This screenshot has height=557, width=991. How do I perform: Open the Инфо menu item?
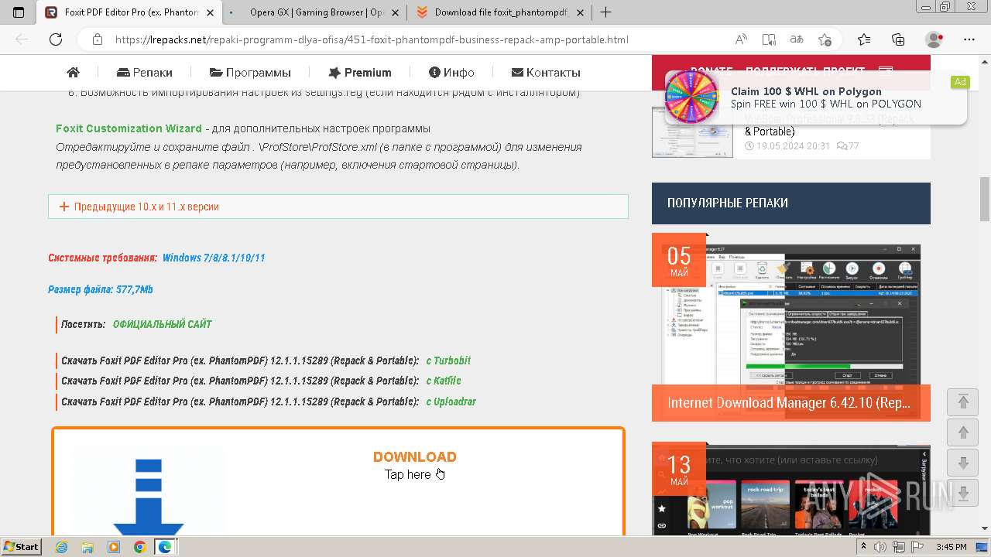(x=451, y=73)
